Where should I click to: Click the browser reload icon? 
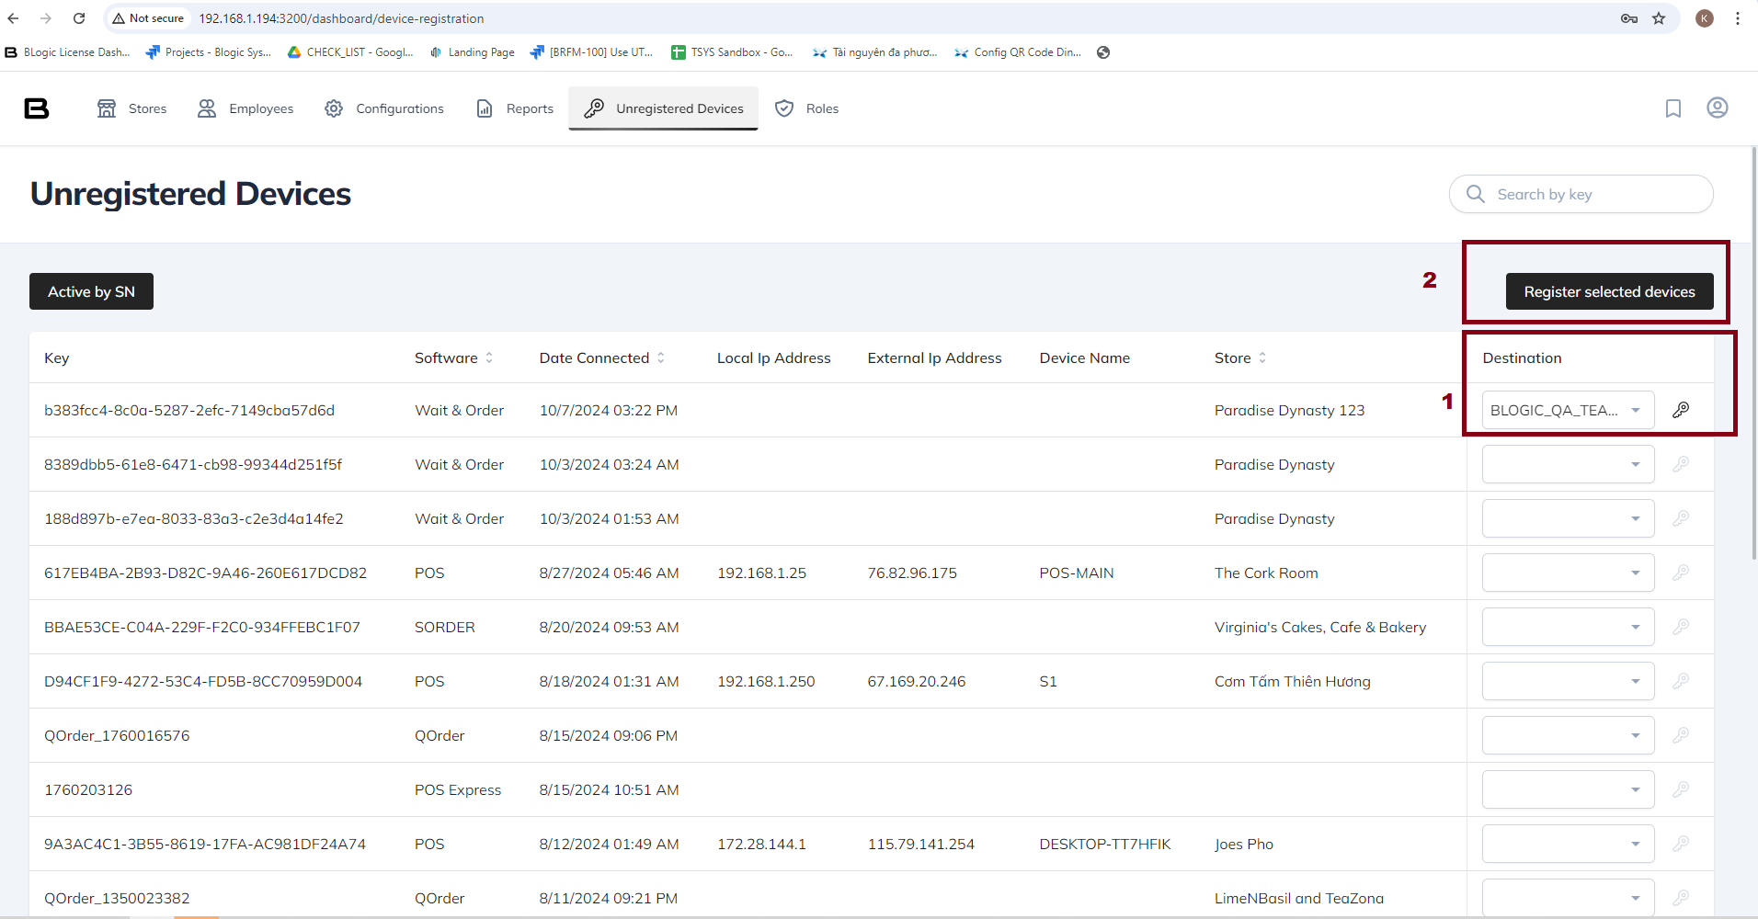pyautogui.click(x=79, y=18)
